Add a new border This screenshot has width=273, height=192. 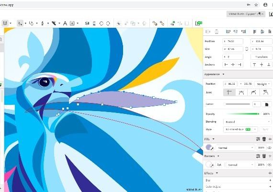(x=270, y=156)
